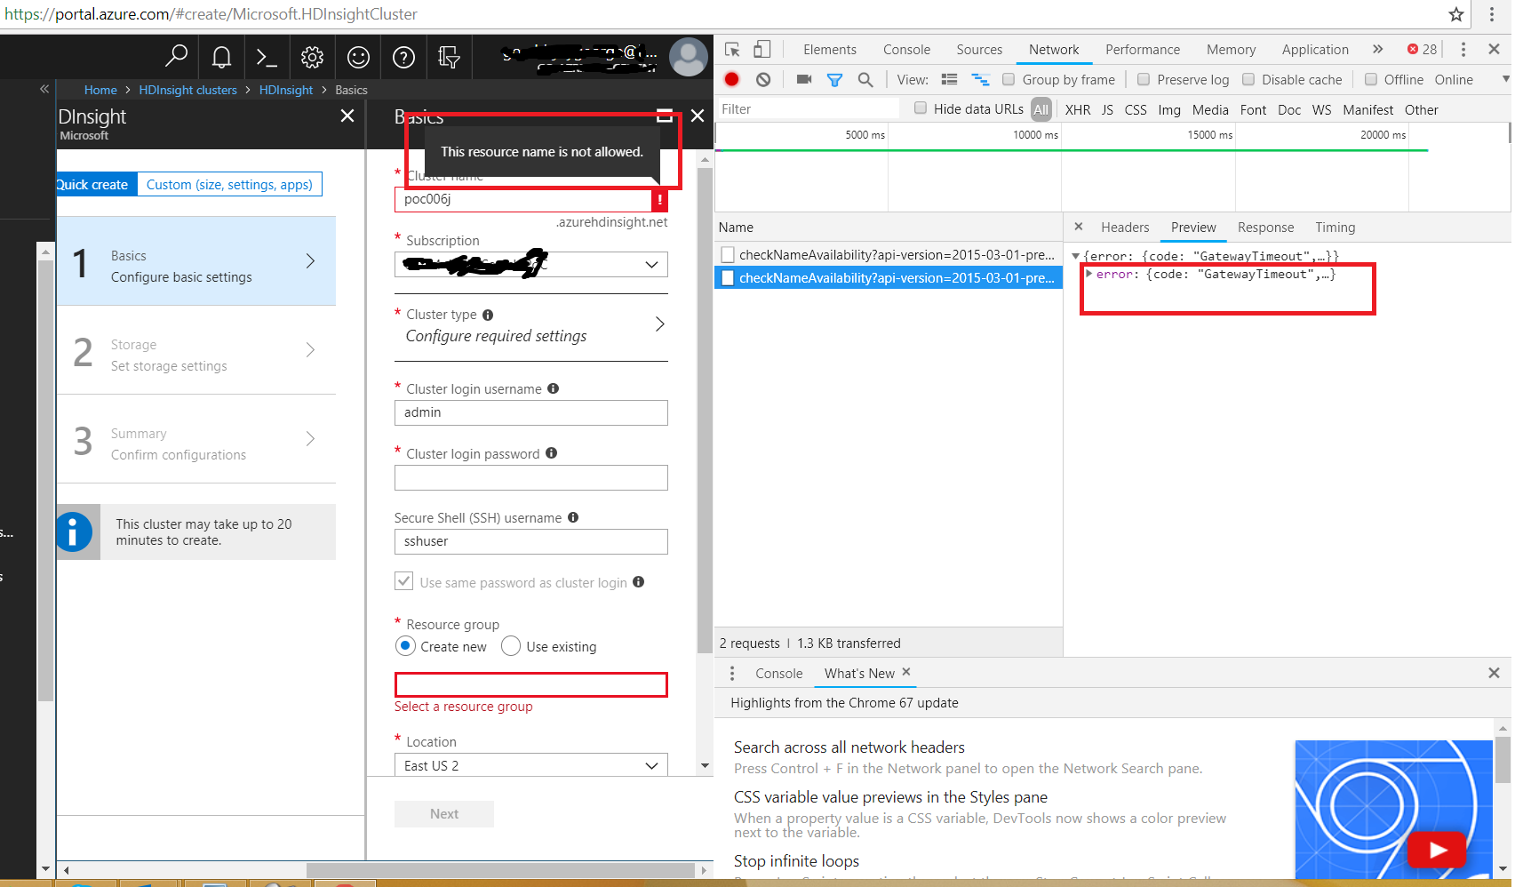Open the help question mark icon

[403, 58]
